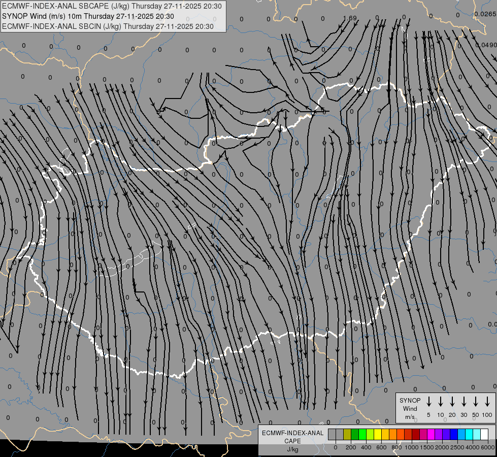Pick the yellow-green CAPE legend swatch
Viewport: 497px width, 457px height.
coord(370,434)
